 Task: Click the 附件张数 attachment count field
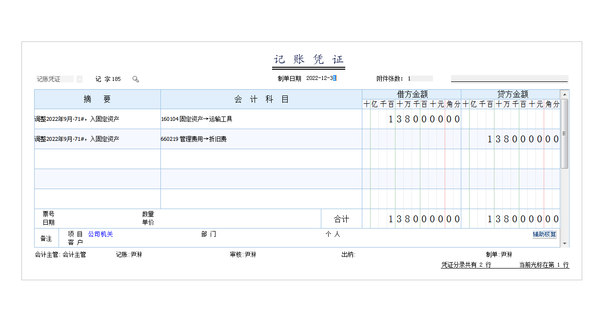tap(420, 78)
